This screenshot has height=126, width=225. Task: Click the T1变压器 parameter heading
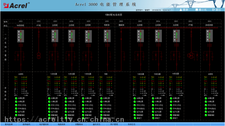tap(54, 74)
